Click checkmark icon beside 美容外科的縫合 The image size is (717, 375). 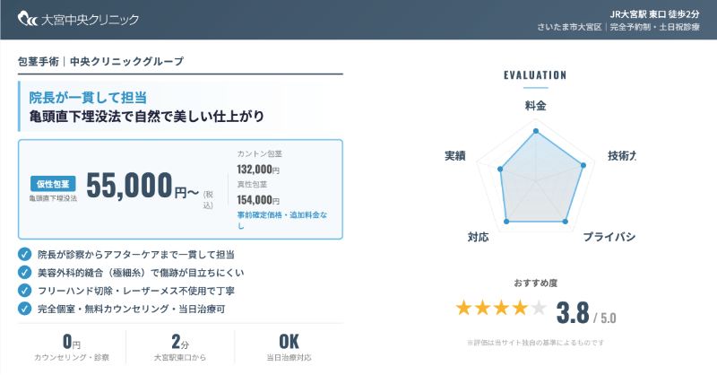click(24, 273)
